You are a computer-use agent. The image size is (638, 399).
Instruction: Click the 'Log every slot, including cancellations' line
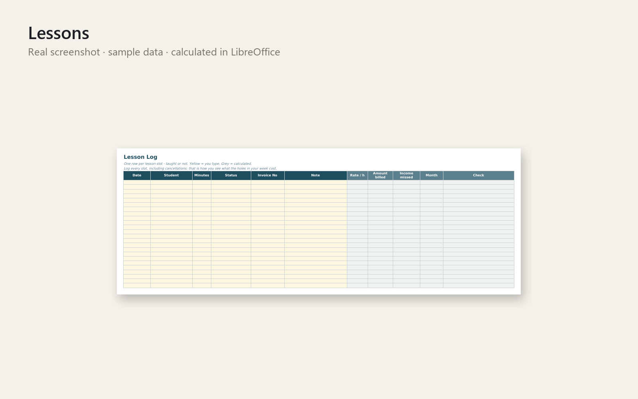(200, 168)
